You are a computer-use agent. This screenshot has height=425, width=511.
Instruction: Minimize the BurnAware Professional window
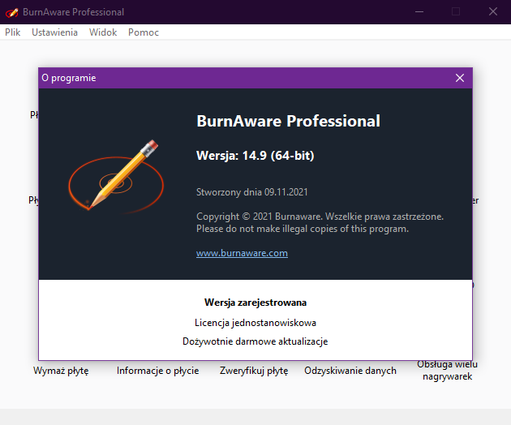pyautogui.click(x=419, y=11)
